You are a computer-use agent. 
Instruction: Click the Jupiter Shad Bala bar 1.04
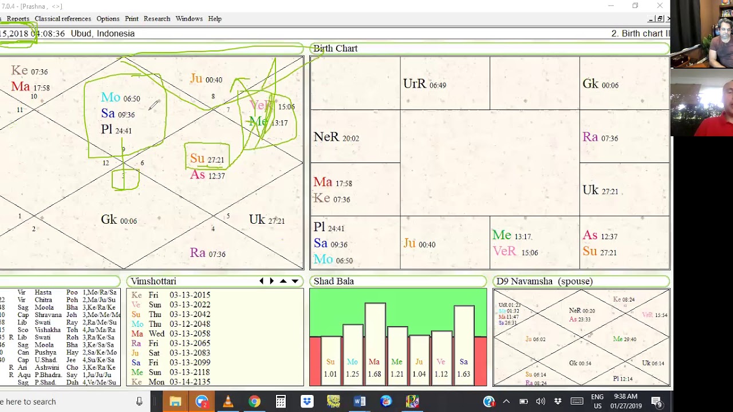point(419,360)
